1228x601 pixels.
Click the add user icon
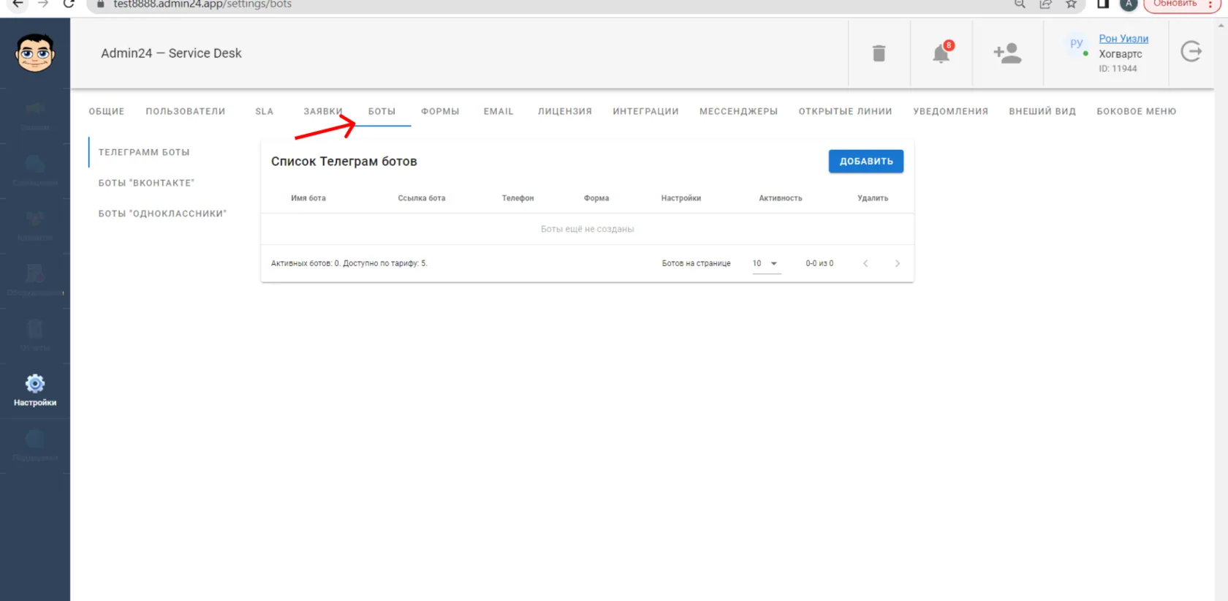(x=1007, y=53)
